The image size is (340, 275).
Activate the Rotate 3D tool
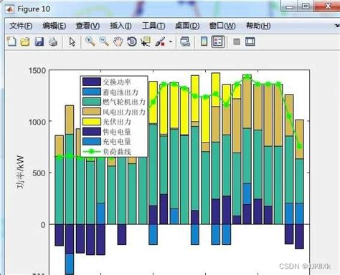[x=132, y=42]
